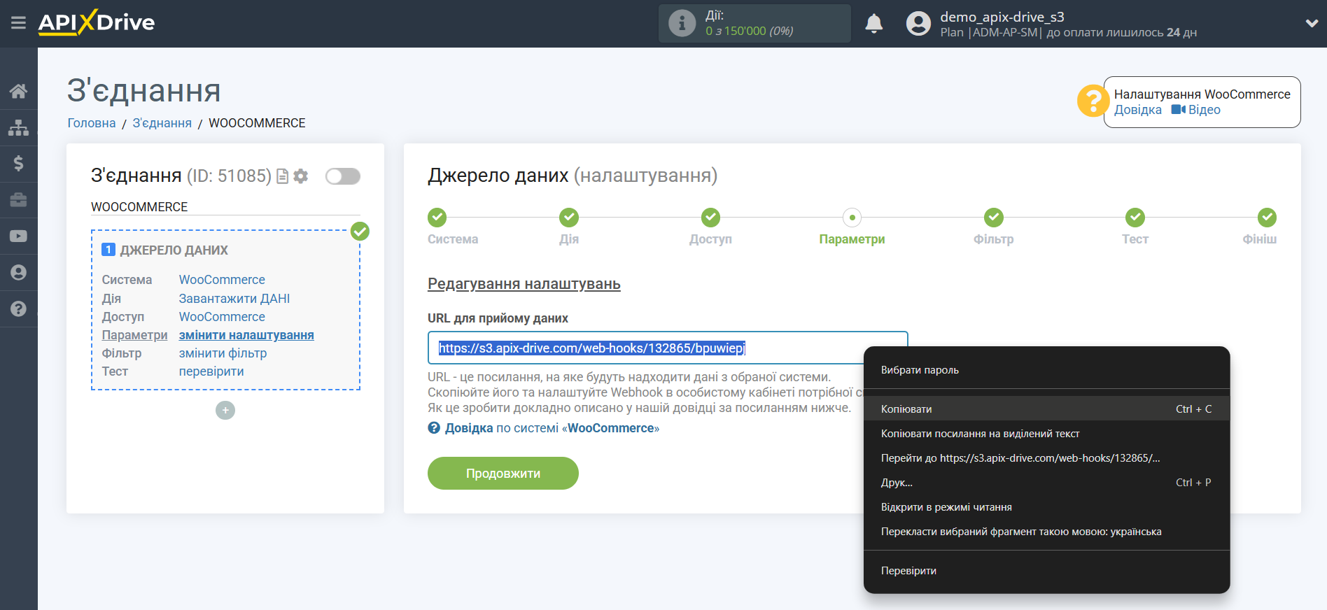1327x610 pixels.
Task: Select the Тест step
Action: 1135,218
